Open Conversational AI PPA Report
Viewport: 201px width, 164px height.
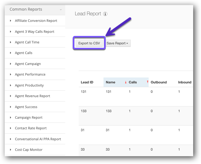tap(38, 139)
